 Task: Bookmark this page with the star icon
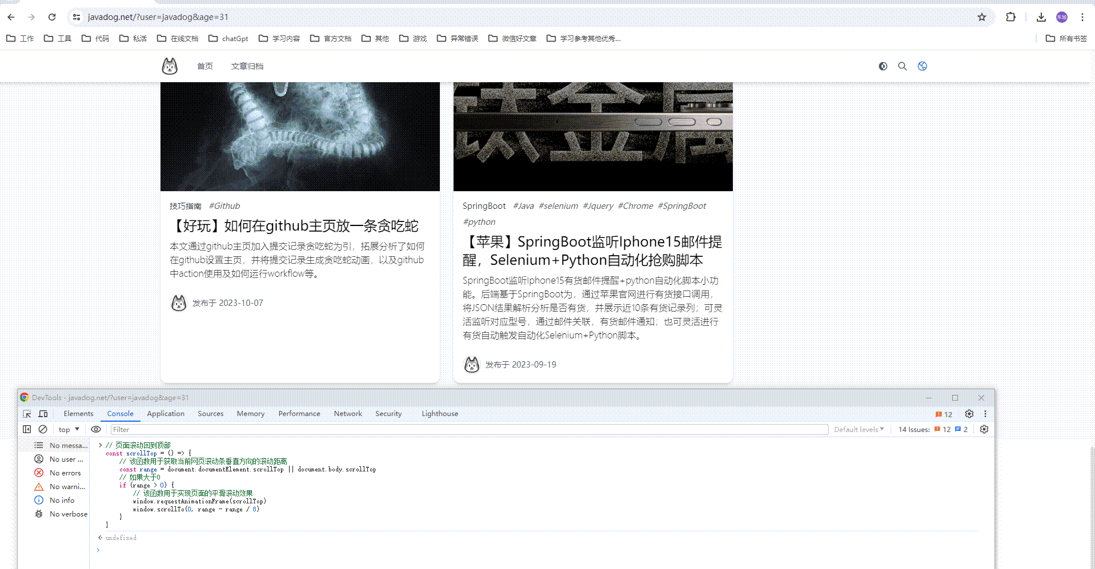982,17
